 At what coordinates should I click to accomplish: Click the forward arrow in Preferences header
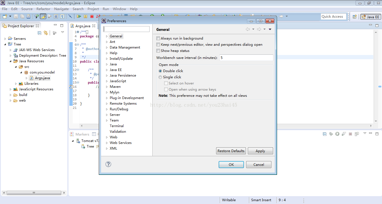[x=259, y=29]
